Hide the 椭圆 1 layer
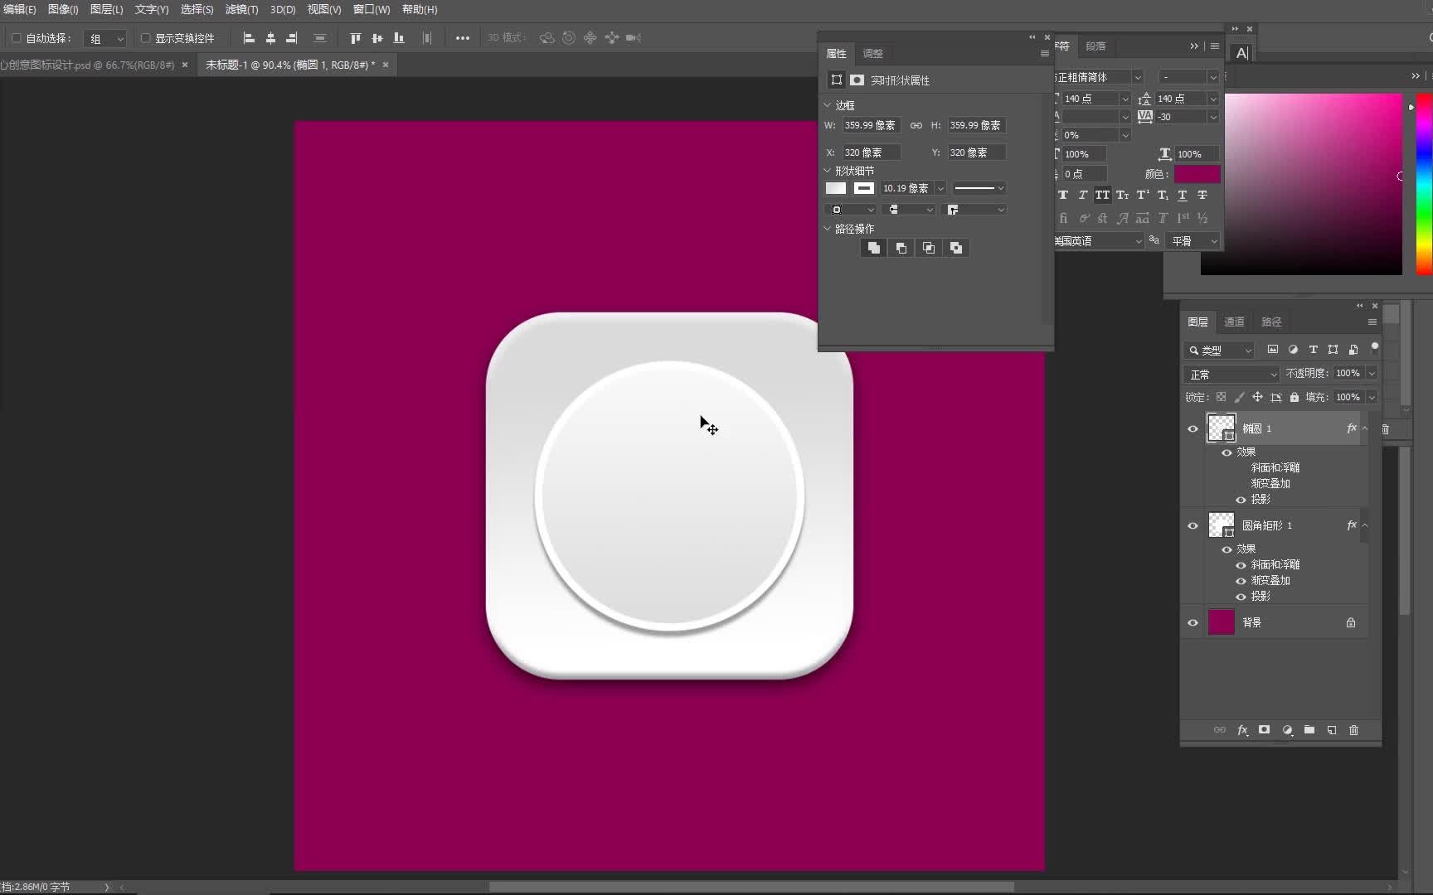Screen dimensions: 1433x895 1193,428
